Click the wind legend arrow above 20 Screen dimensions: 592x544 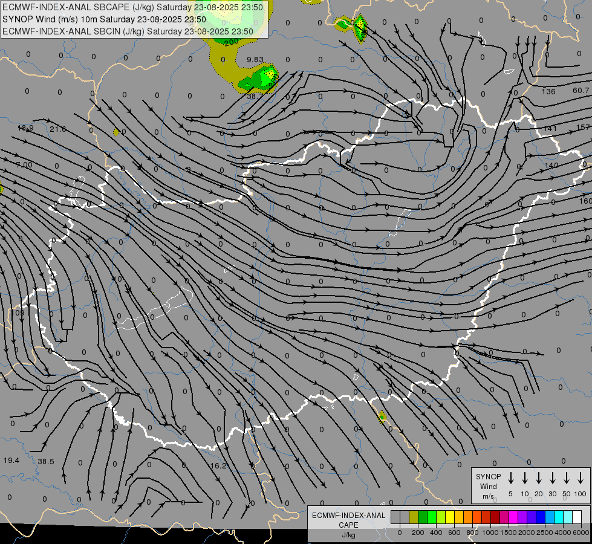539,478
